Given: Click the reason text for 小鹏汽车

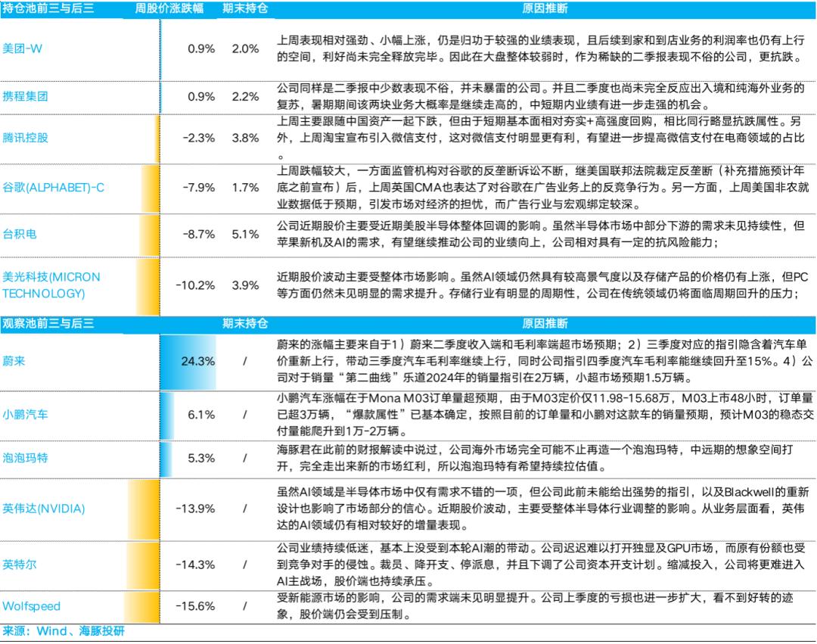Looking at the screenshot, I should click(x=545, y=415).
